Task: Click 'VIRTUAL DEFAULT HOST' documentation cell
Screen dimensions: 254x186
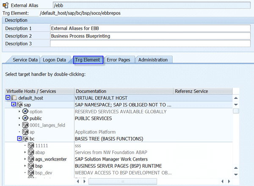Action: [x=101, y=98]
